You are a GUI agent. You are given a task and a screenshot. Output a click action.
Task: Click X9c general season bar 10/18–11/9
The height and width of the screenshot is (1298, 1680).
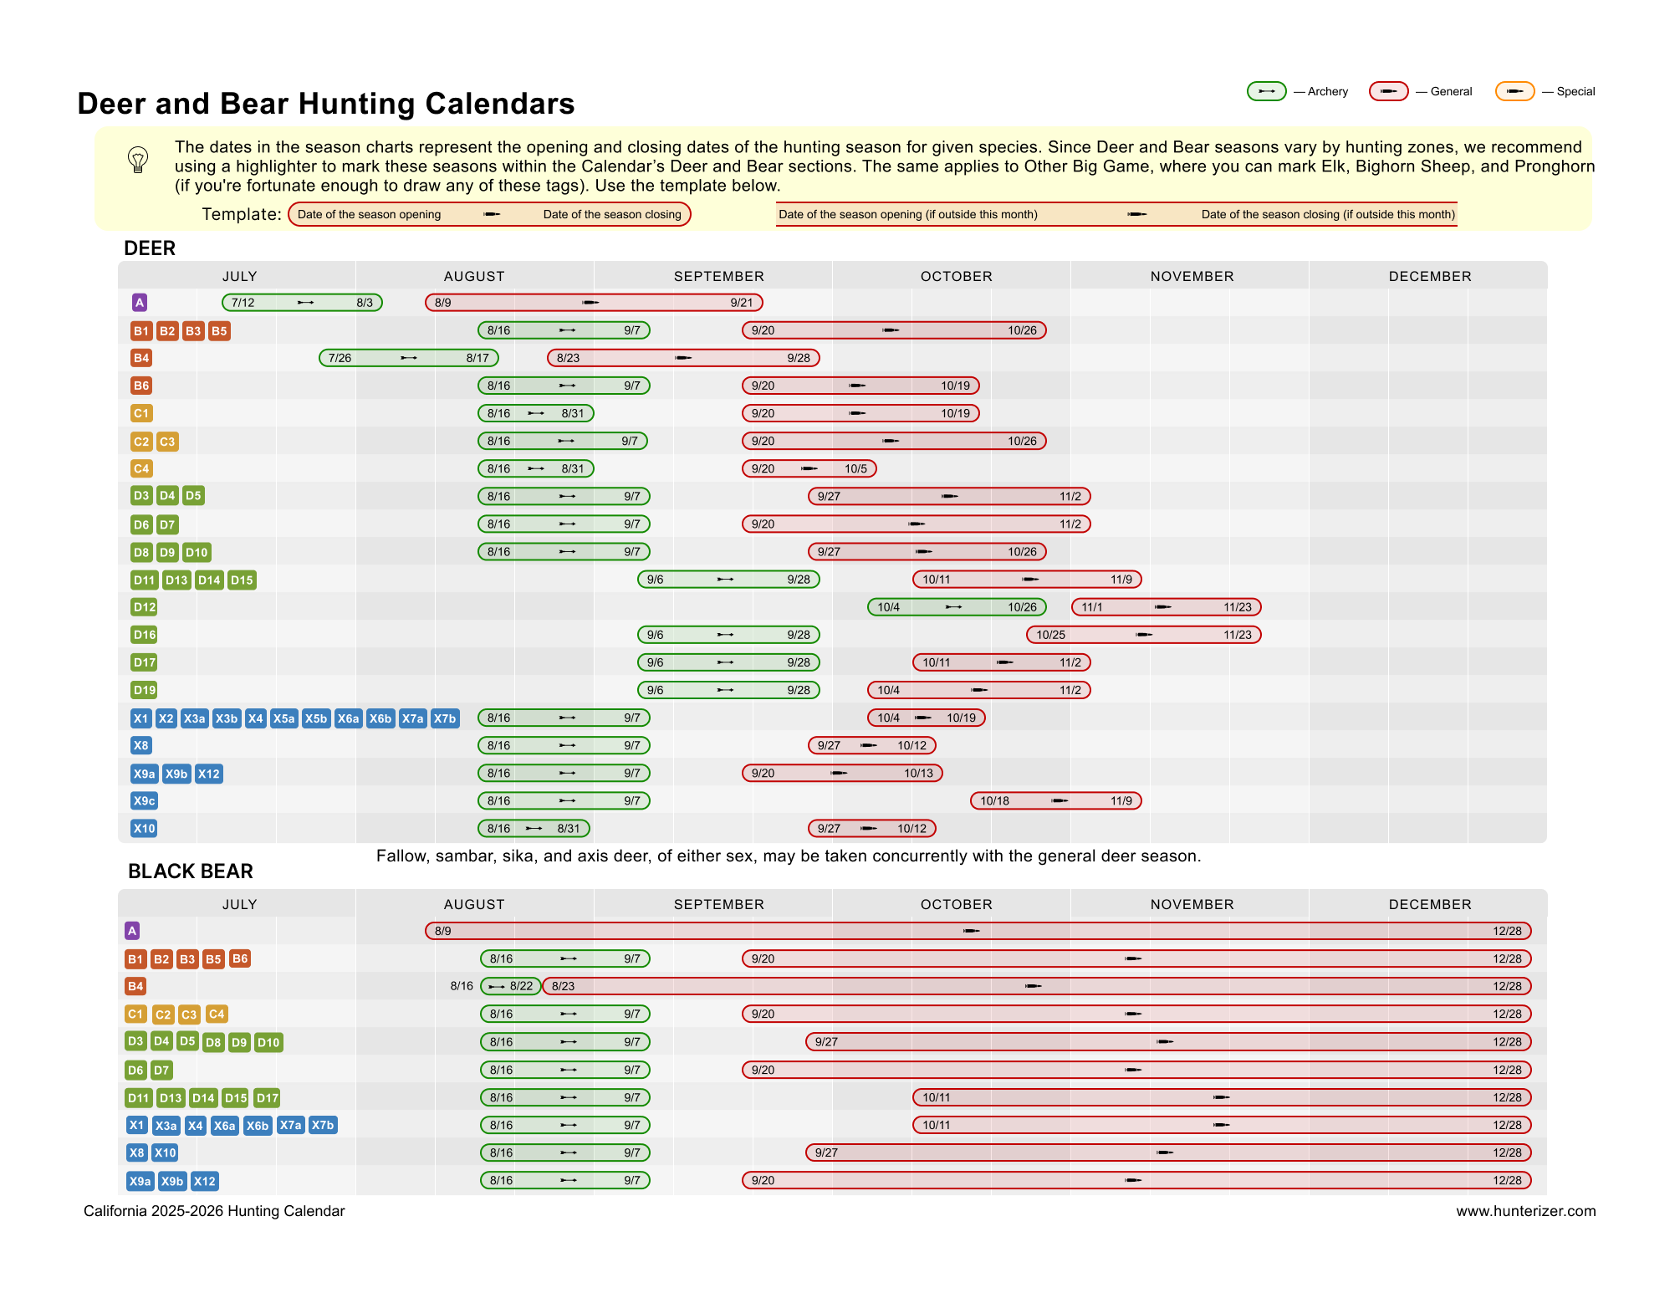(1056, 800)
